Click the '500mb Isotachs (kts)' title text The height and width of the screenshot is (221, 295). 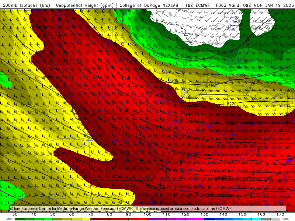coord(26,5)
